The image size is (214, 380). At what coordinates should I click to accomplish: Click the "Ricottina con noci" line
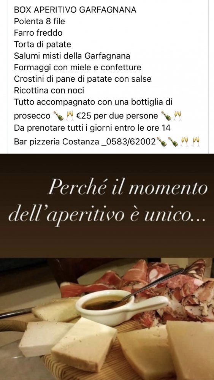pyautogui.click(x=49, y=90)
